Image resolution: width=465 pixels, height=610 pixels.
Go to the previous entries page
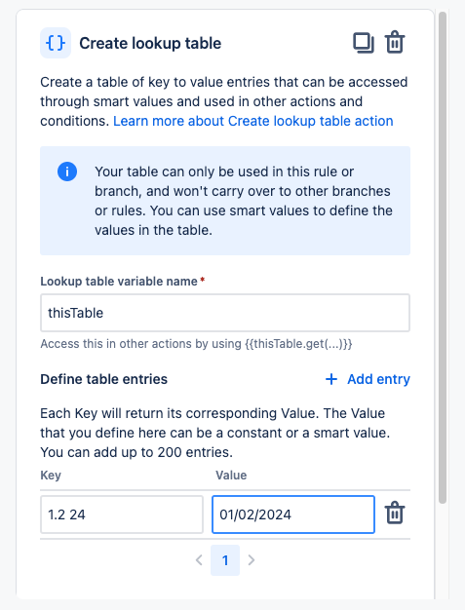click(x=199, y=560)
